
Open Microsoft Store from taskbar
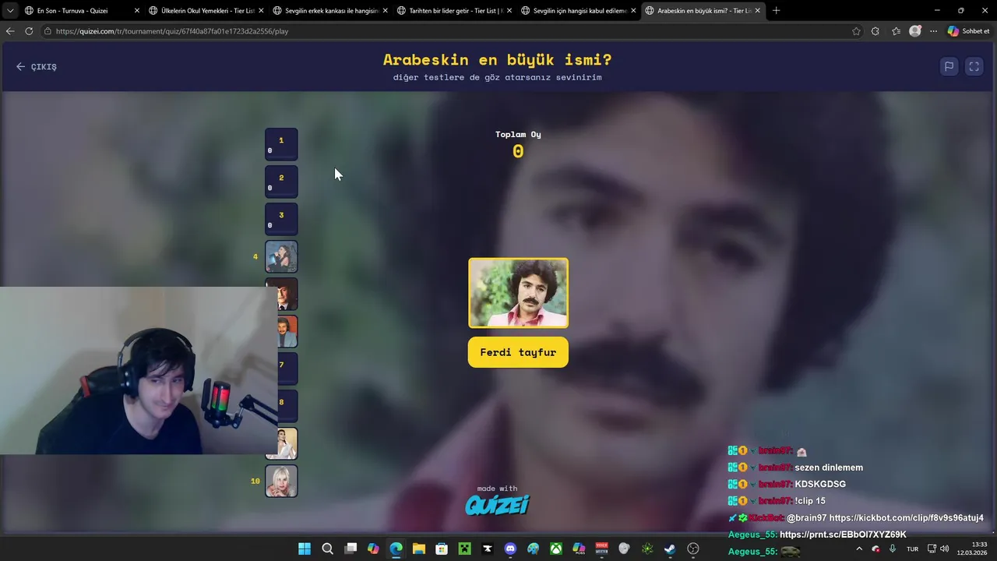(x=442, y=549)
